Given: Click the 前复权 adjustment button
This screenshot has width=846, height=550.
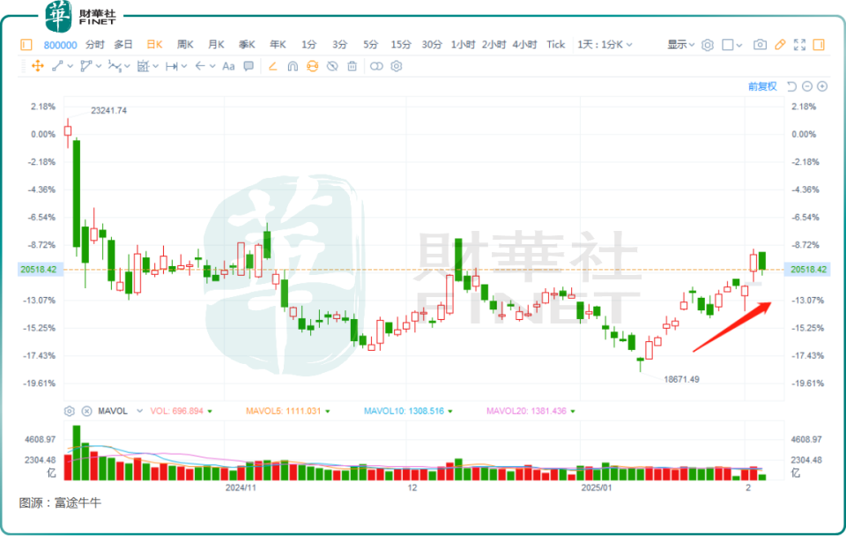Looking at the screenshot, I should pyautogui.click(x=762, y=86).
